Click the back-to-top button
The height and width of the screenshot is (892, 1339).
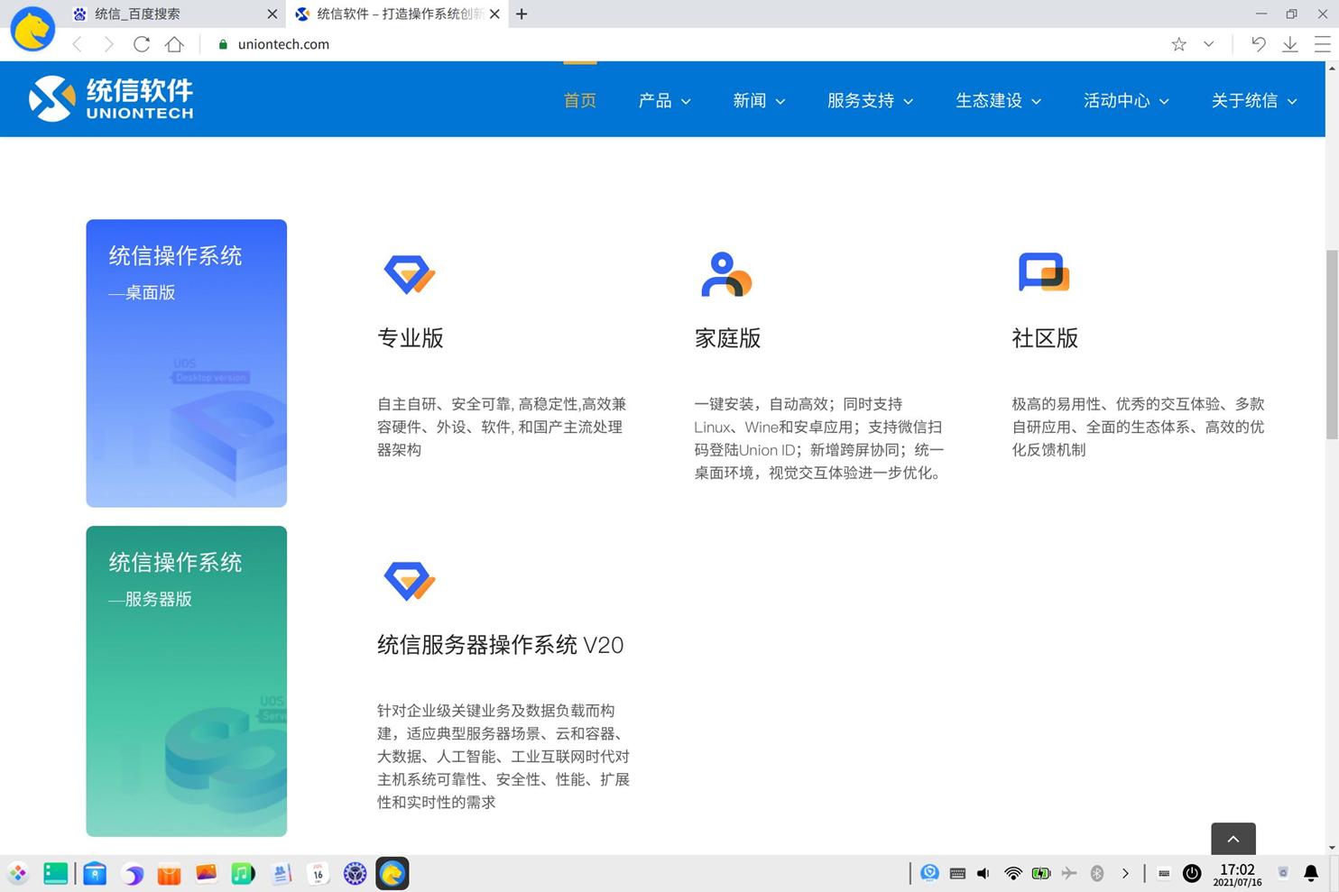click(x=1233, y=838)
